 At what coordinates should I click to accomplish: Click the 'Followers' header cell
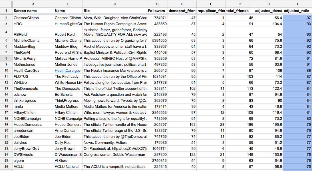tap(157, 11)
